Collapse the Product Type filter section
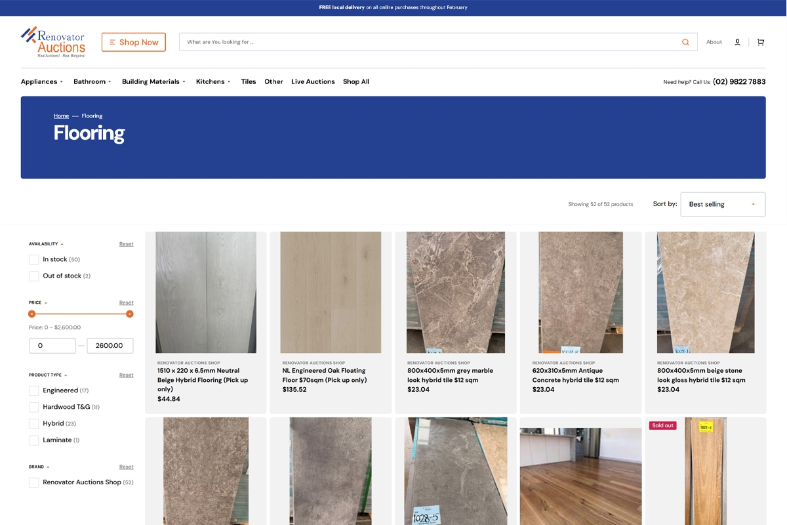787x525 pixels. [48, 375]
